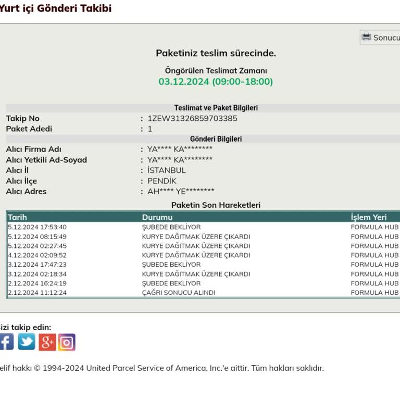Click the Alıcı Firma Adı label
Image resolution: width=400 pixels, height=400 pixels.
click(33, 149)
